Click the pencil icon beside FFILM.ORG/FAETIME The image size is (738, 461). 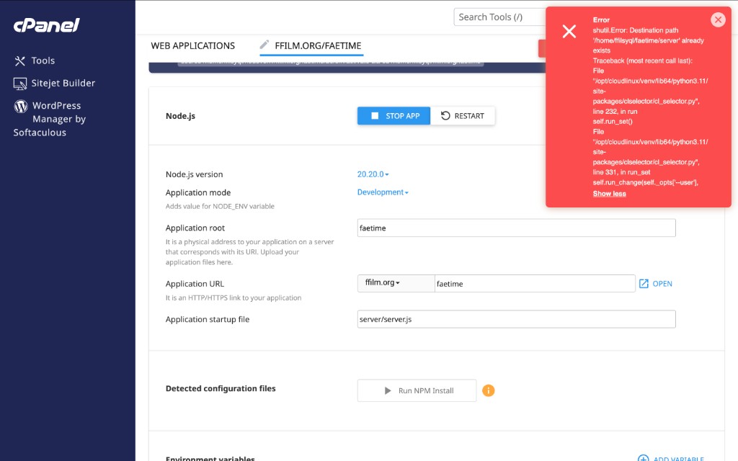click(264, 45)
